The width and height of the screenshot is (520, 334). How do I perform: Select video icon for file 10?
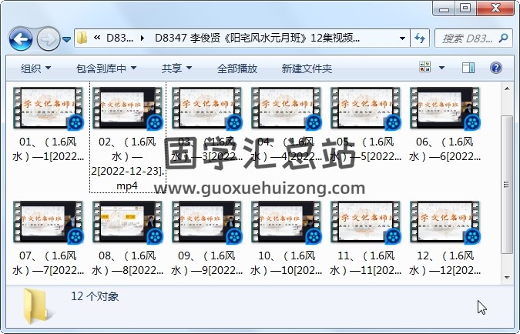[x=287, y=222]
